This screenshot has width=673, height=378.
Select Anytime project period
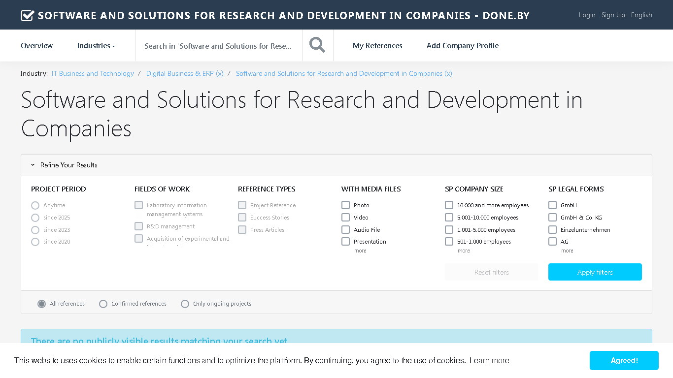coord(35,205)
